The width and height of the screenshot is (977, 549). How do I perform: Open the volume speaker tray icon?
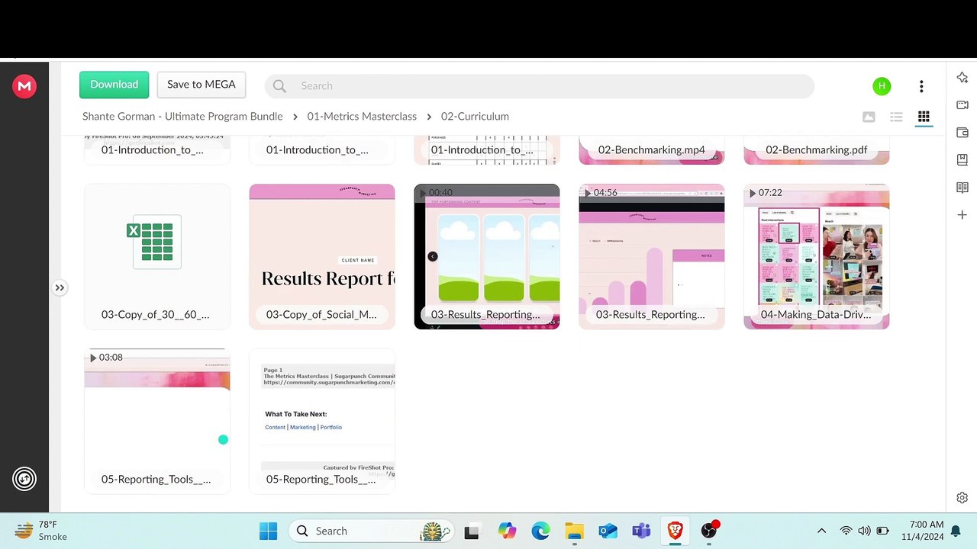(864, 531)
